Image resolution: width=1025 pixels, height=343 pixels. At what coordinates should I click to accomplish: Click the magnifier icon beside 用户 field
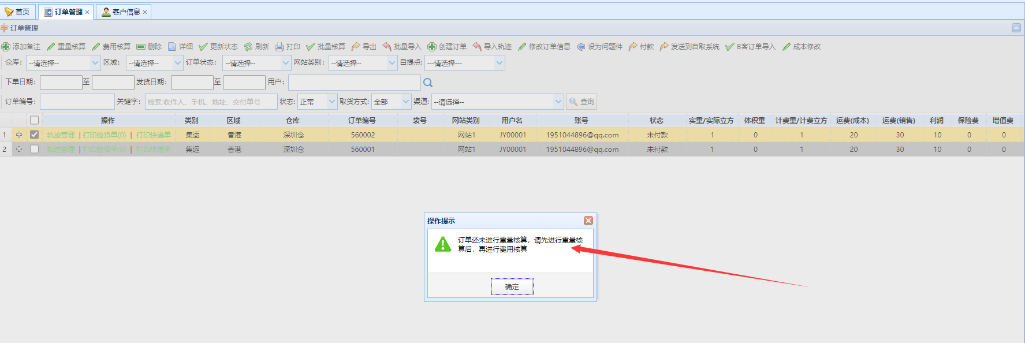[428, 83]
